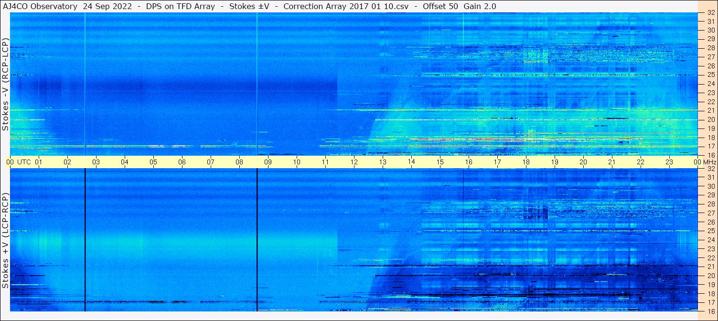Select the 17 hour mark on the time axis
718x321 pixels.
pyautogui.click(x=497, y=162)
